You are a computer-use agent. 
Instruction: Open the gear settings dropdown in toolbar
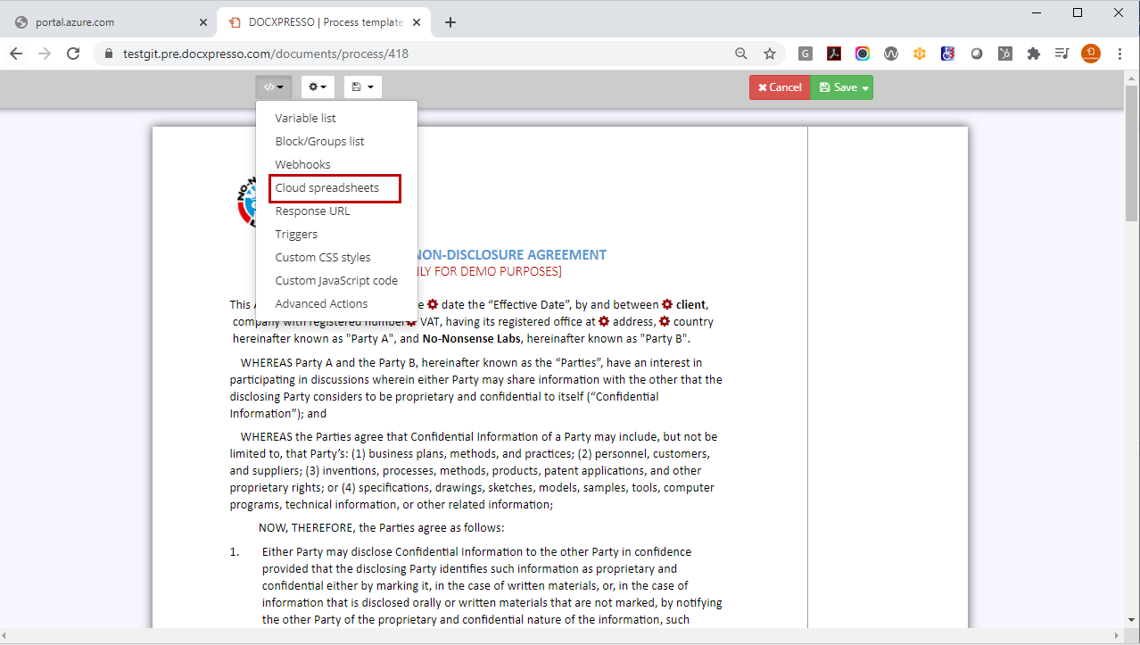318,87
